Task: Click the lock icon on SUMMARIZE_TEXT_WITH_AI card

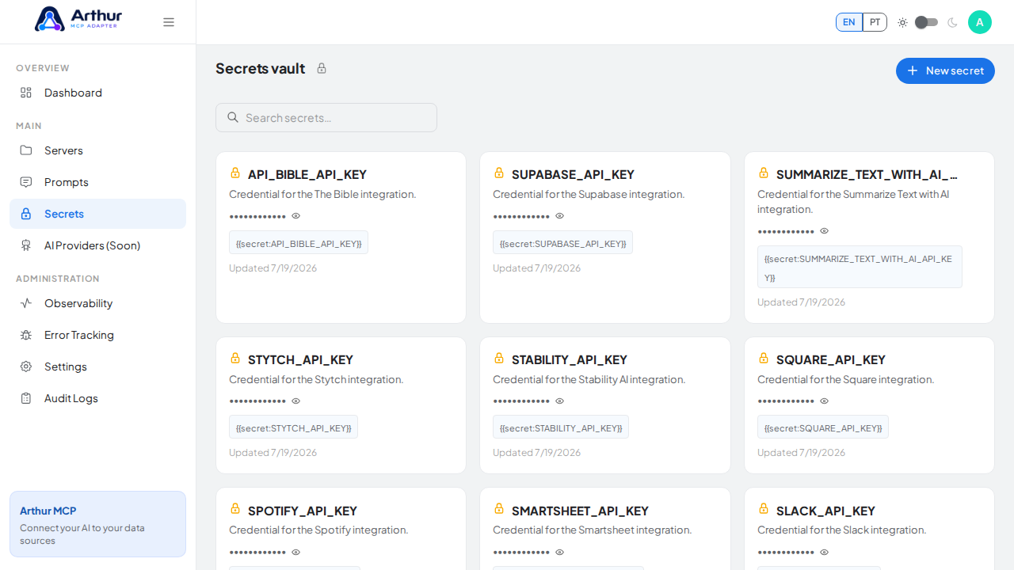Action: (764, 173)
